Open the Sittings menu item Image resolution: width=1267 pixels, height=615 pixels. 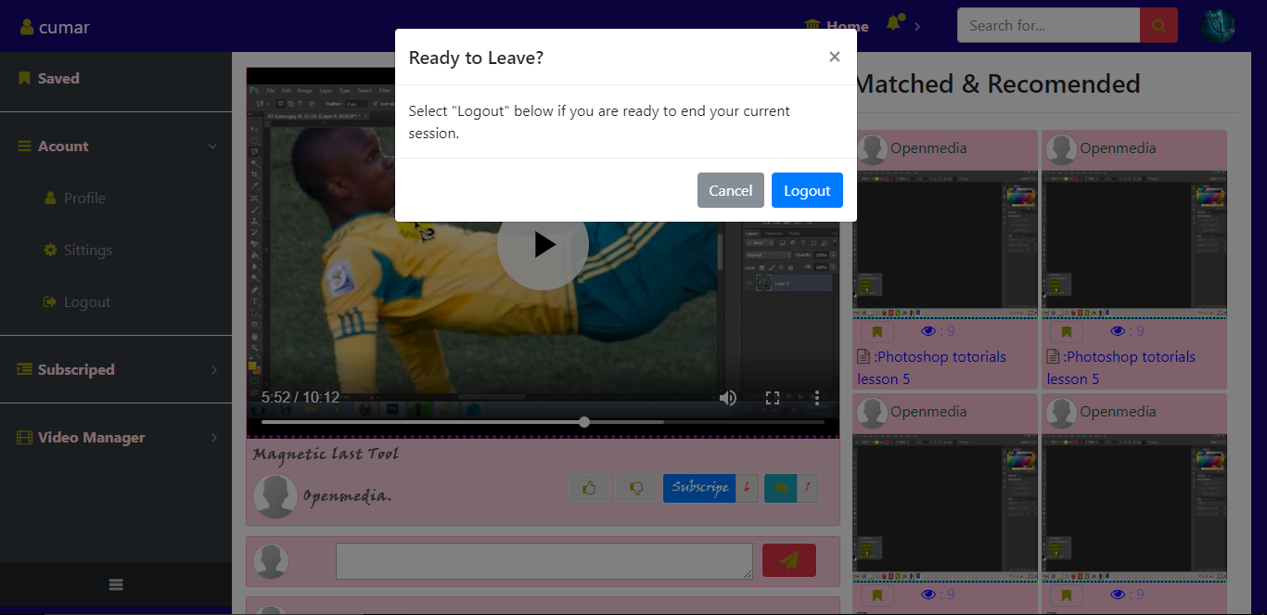coord(85,250)
